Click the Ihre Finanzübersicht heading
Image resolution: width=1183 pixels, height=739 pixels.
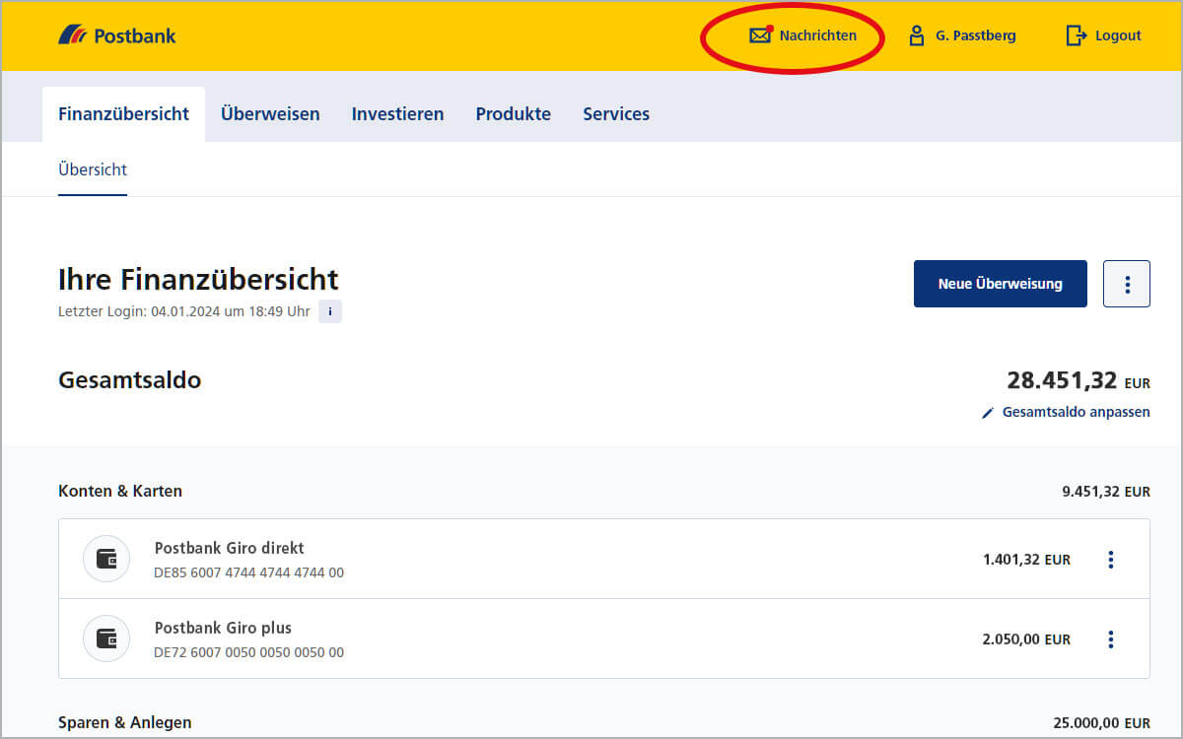198,280
